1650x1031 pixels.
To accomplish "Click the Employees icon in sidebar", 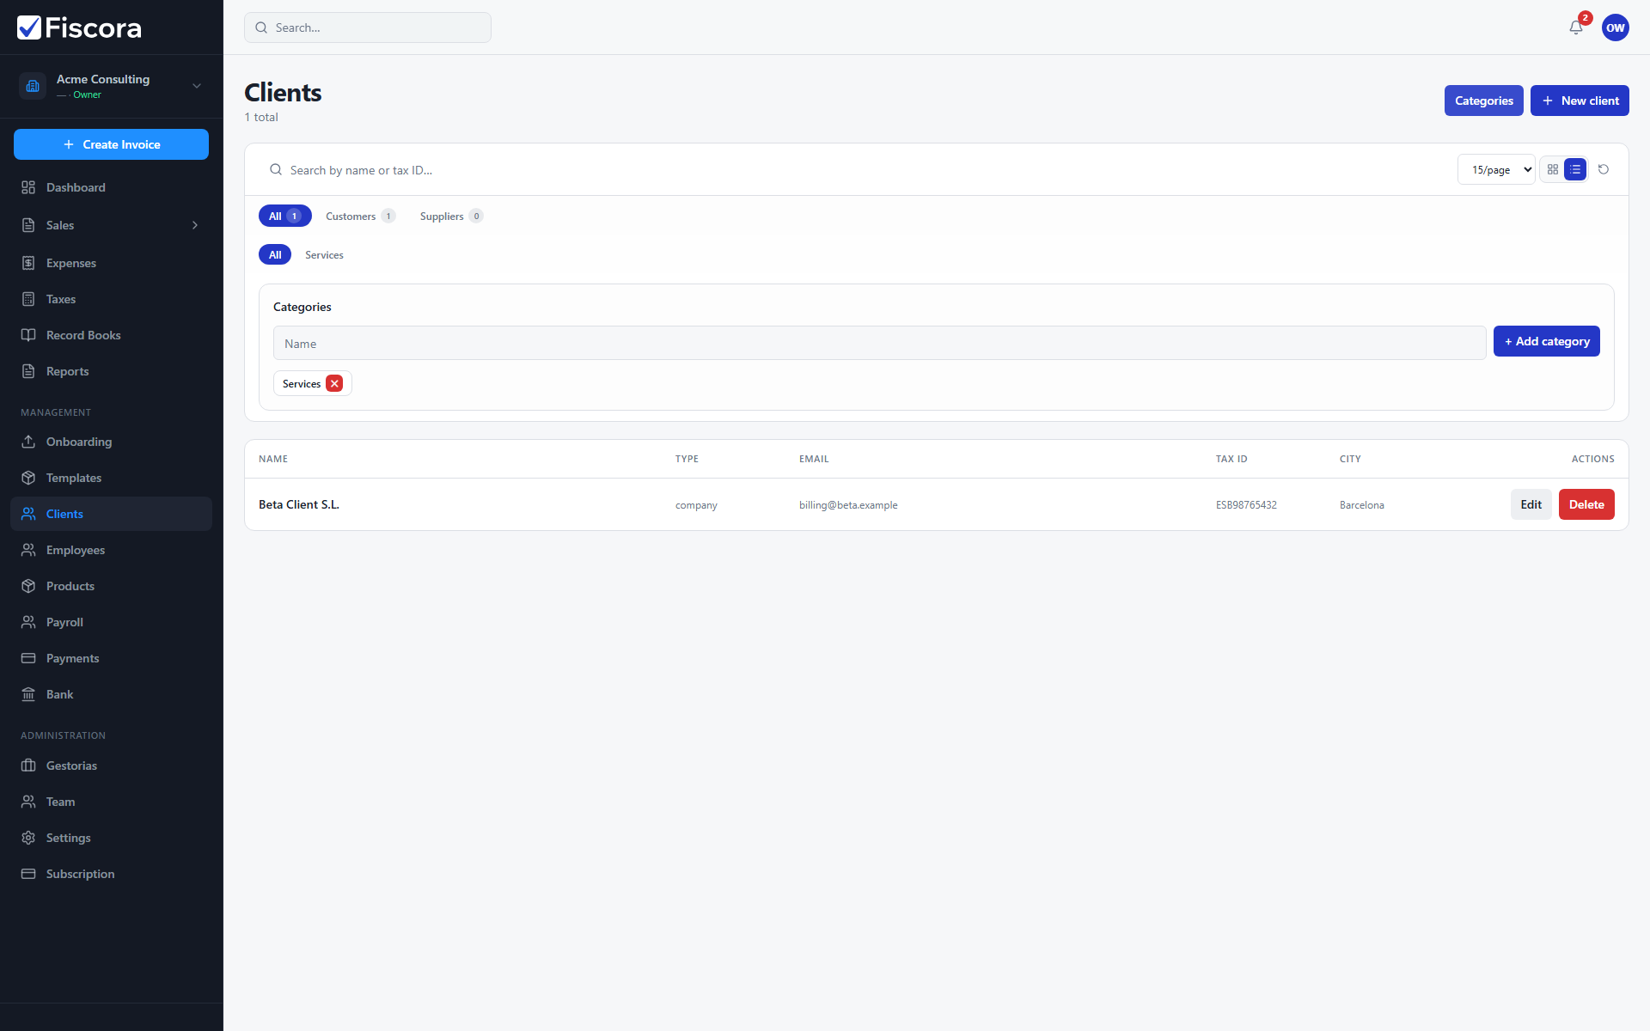I will click(28, 550).
